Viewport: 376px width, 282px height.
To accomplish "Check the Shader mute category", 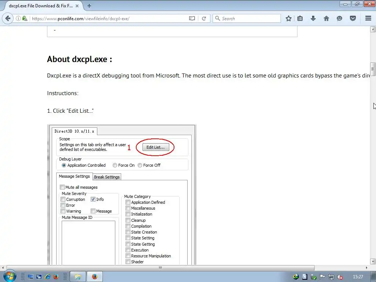I will coord(128,262).
